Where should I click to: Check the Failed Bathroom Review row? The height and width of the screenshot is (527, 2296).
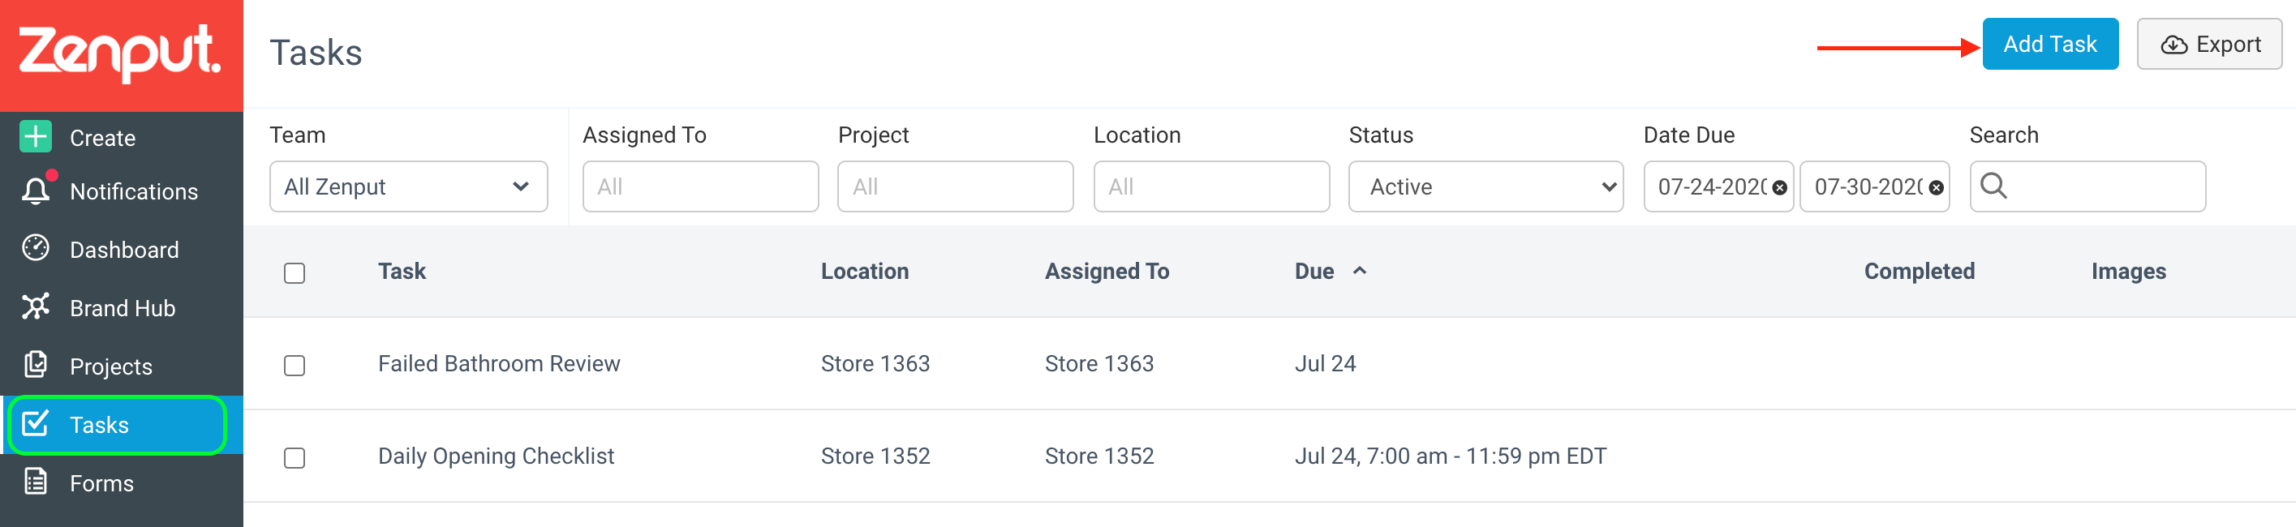[295, 365]
